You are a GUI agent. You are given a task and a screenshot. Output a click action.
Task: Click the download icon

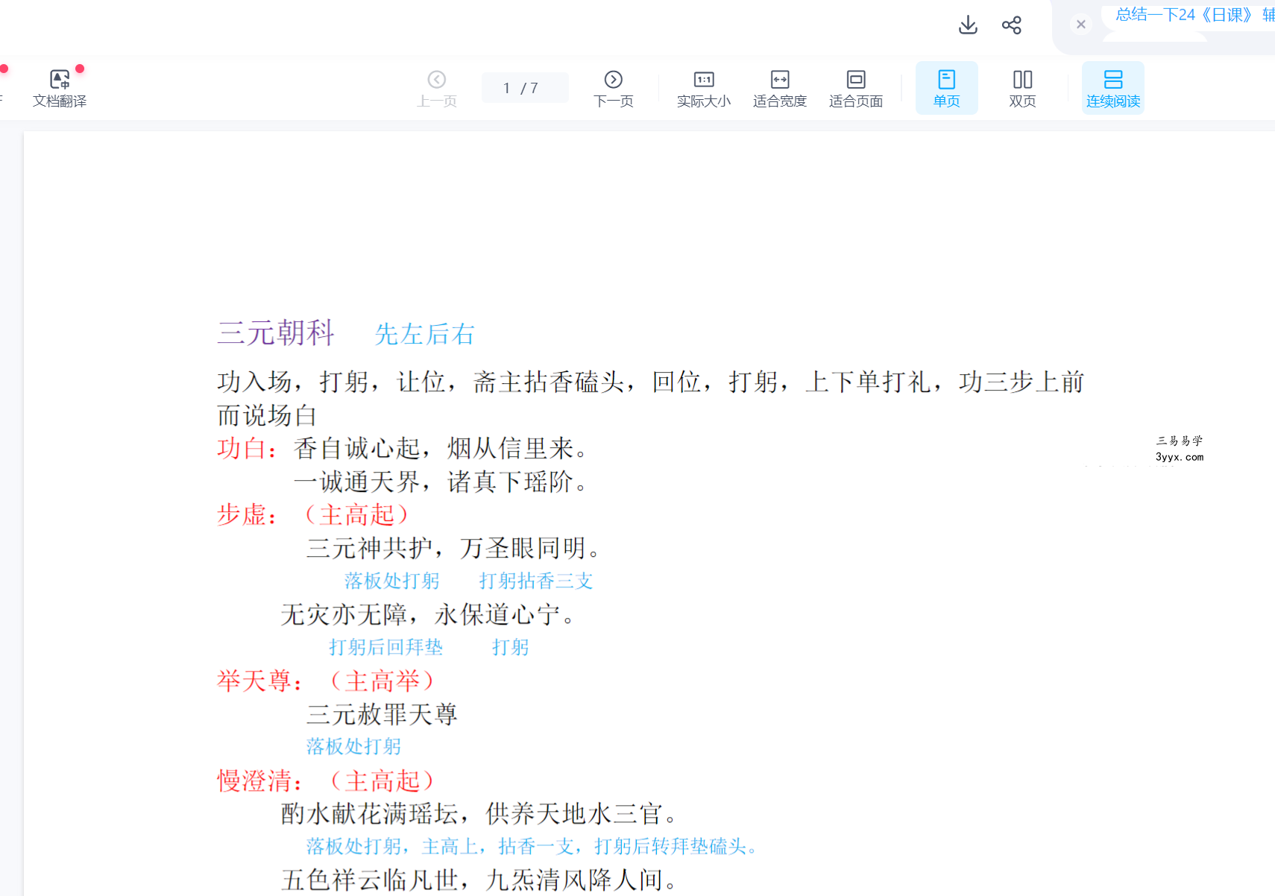(968, 25)
